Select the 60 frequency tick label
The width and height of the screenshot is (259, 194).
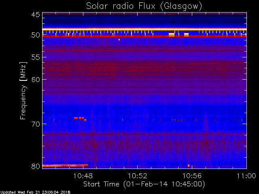point(36,80)
